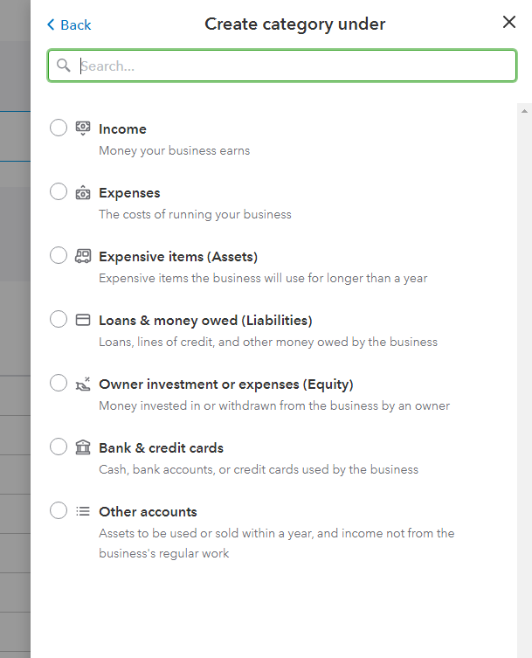Select the Income radio button
This screenshot has height=658, width=532.
point(59,128)
